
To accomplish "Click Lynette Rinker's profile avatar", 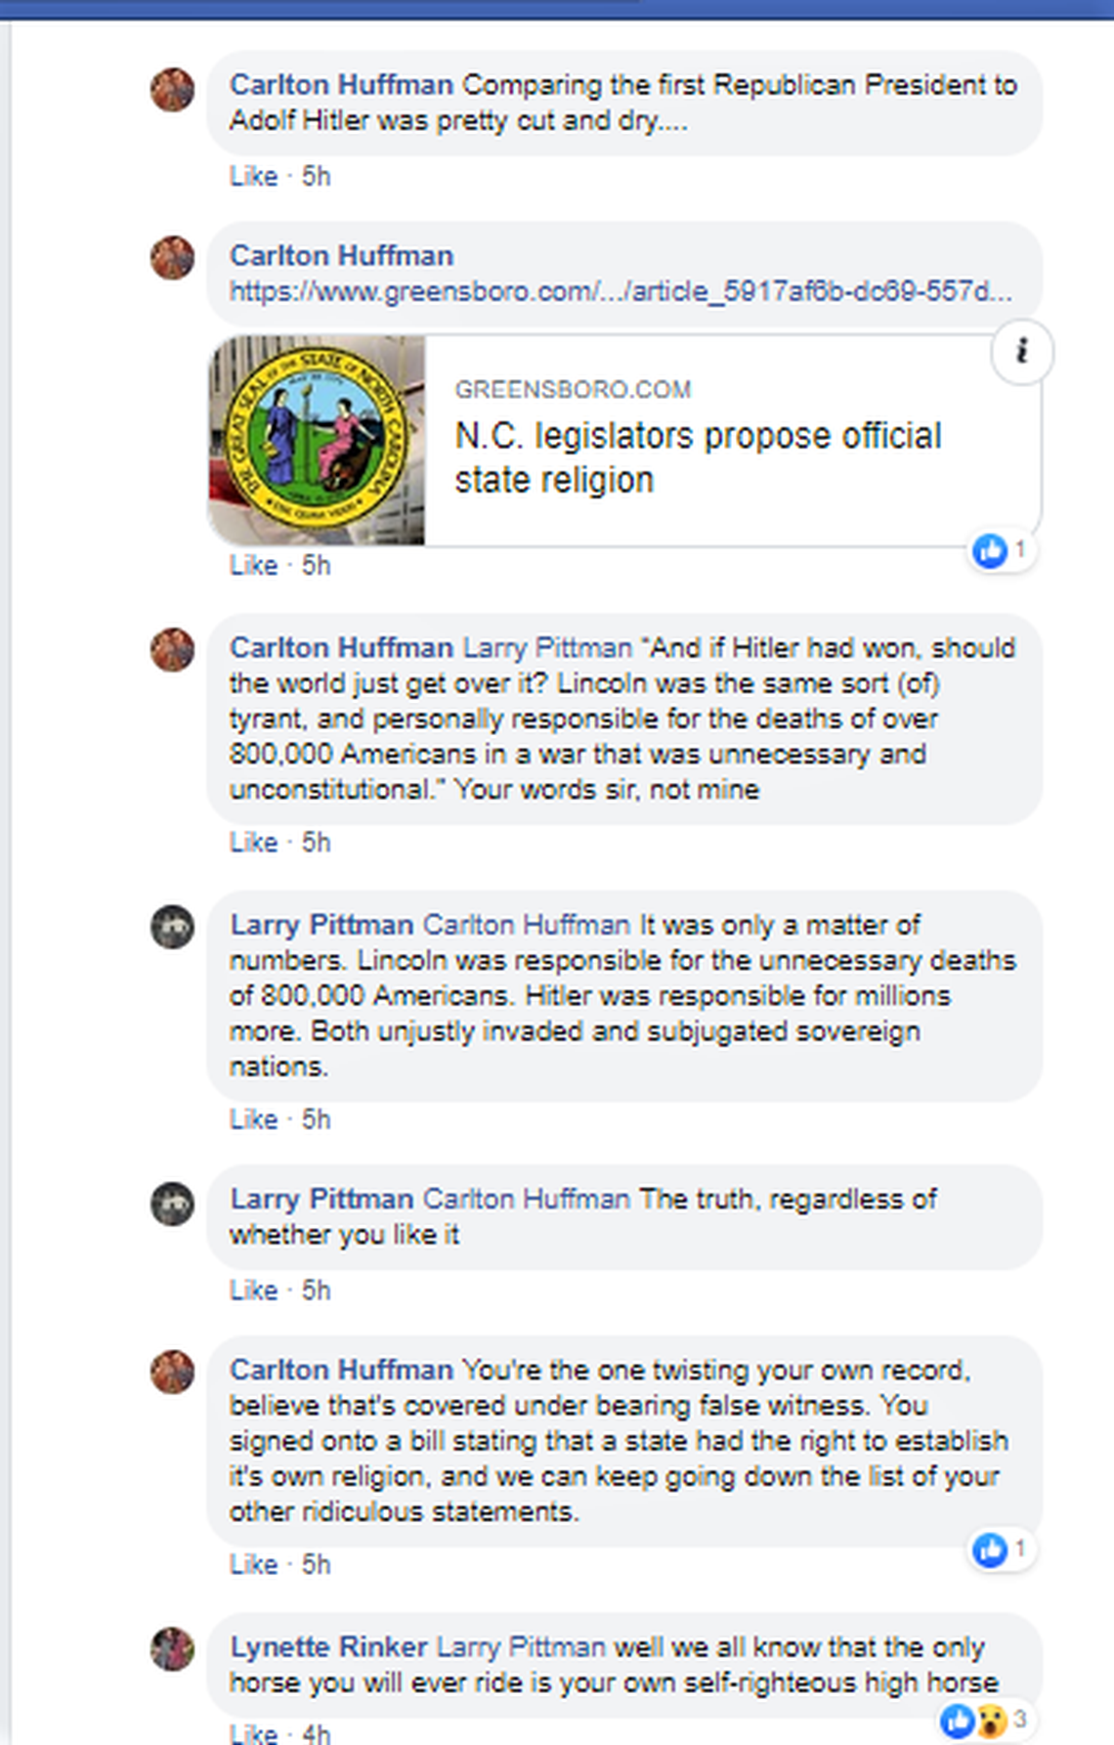I will click(172, 1649).
